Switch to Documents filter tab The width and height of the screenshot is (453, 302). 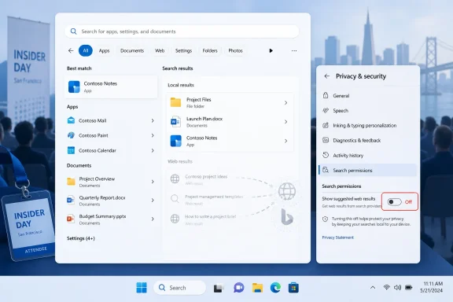pos(132,50)
